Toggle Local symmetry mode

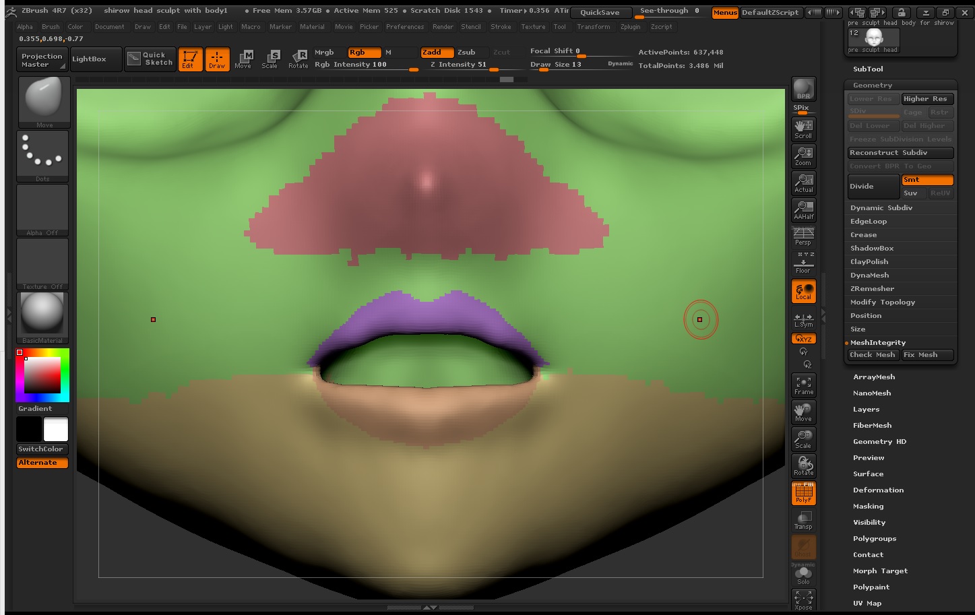(803, 291)
